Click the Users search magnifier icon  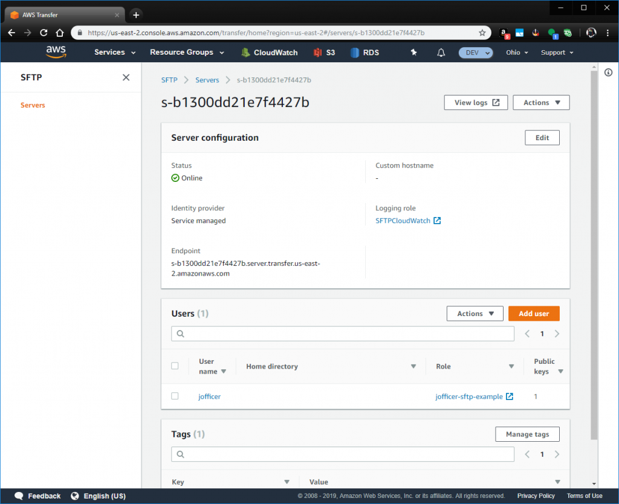(180, 334)
